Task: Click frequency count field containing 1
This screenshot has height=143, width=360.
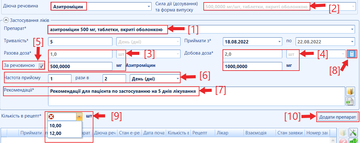Action: pos(60,79)
